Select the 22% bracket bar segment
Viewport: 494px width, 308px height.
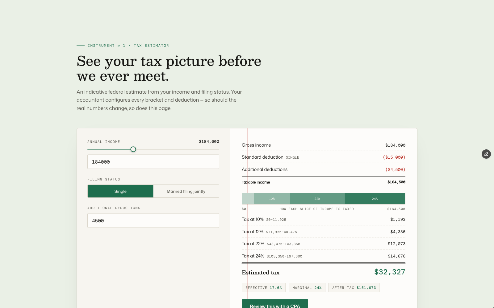pyautogui.click(x=317, y=199)
